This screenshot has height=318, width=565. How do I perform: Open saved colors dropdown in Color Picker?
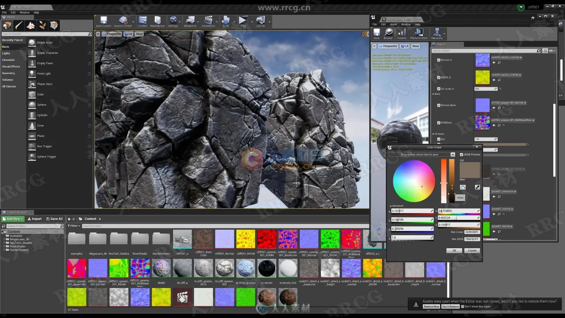coord(453,155)
